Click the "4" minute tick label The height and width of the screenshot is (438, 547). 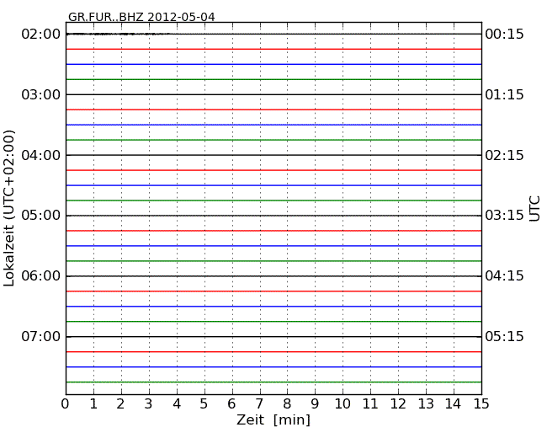click(177, 403)
